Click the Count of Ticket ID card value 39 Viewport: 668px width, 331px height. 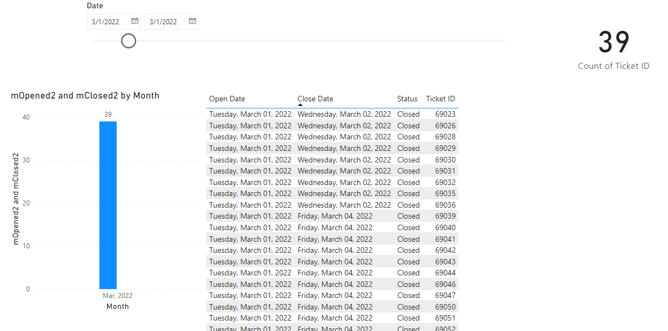(614, 42)
